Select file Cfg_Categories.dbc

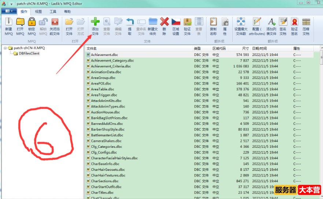(x=107, y=147)
